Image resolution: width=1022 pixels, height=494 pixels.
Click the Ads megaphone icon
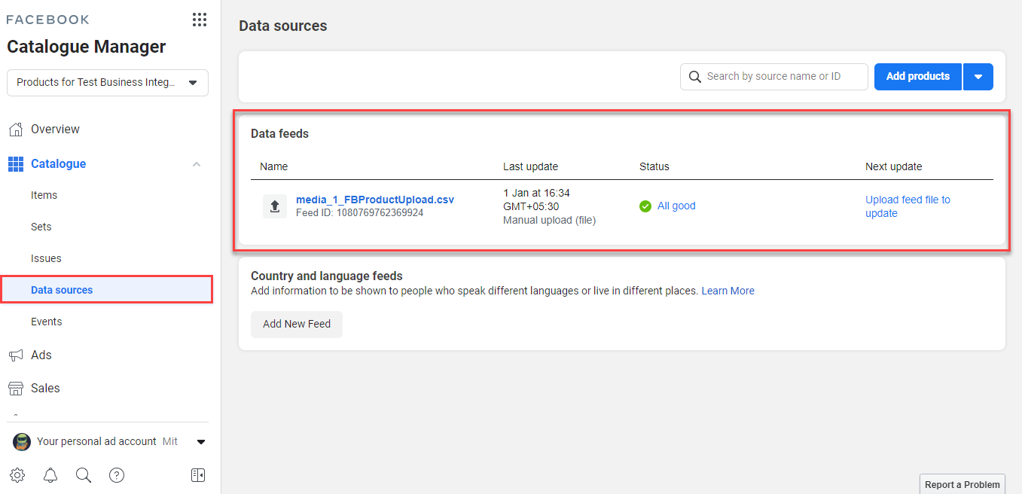coord(16,355)
